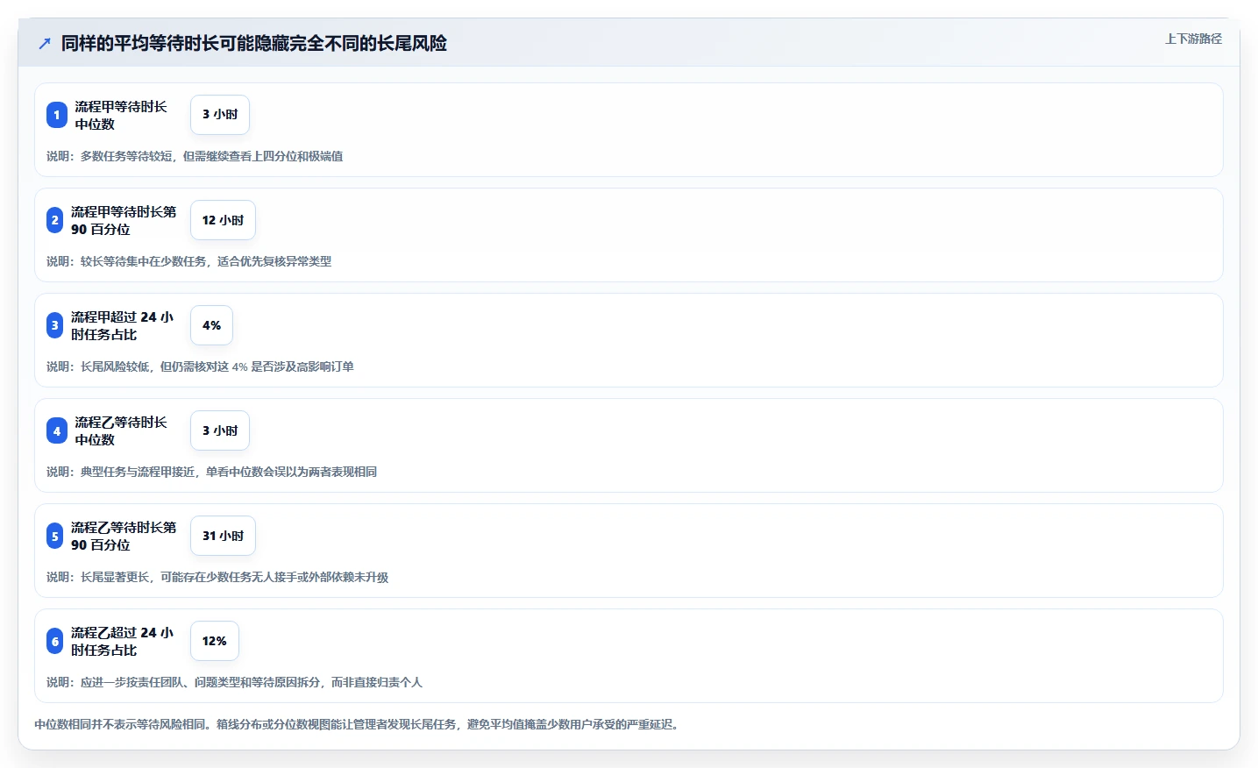This screenshot has width=1258, height=768.
Task: Click the footer text 中位数相同并不表示等待风险相同
Action: tap(357, 724)
